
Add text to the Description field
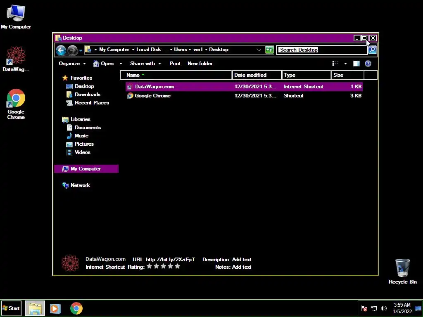click(241, 260)
